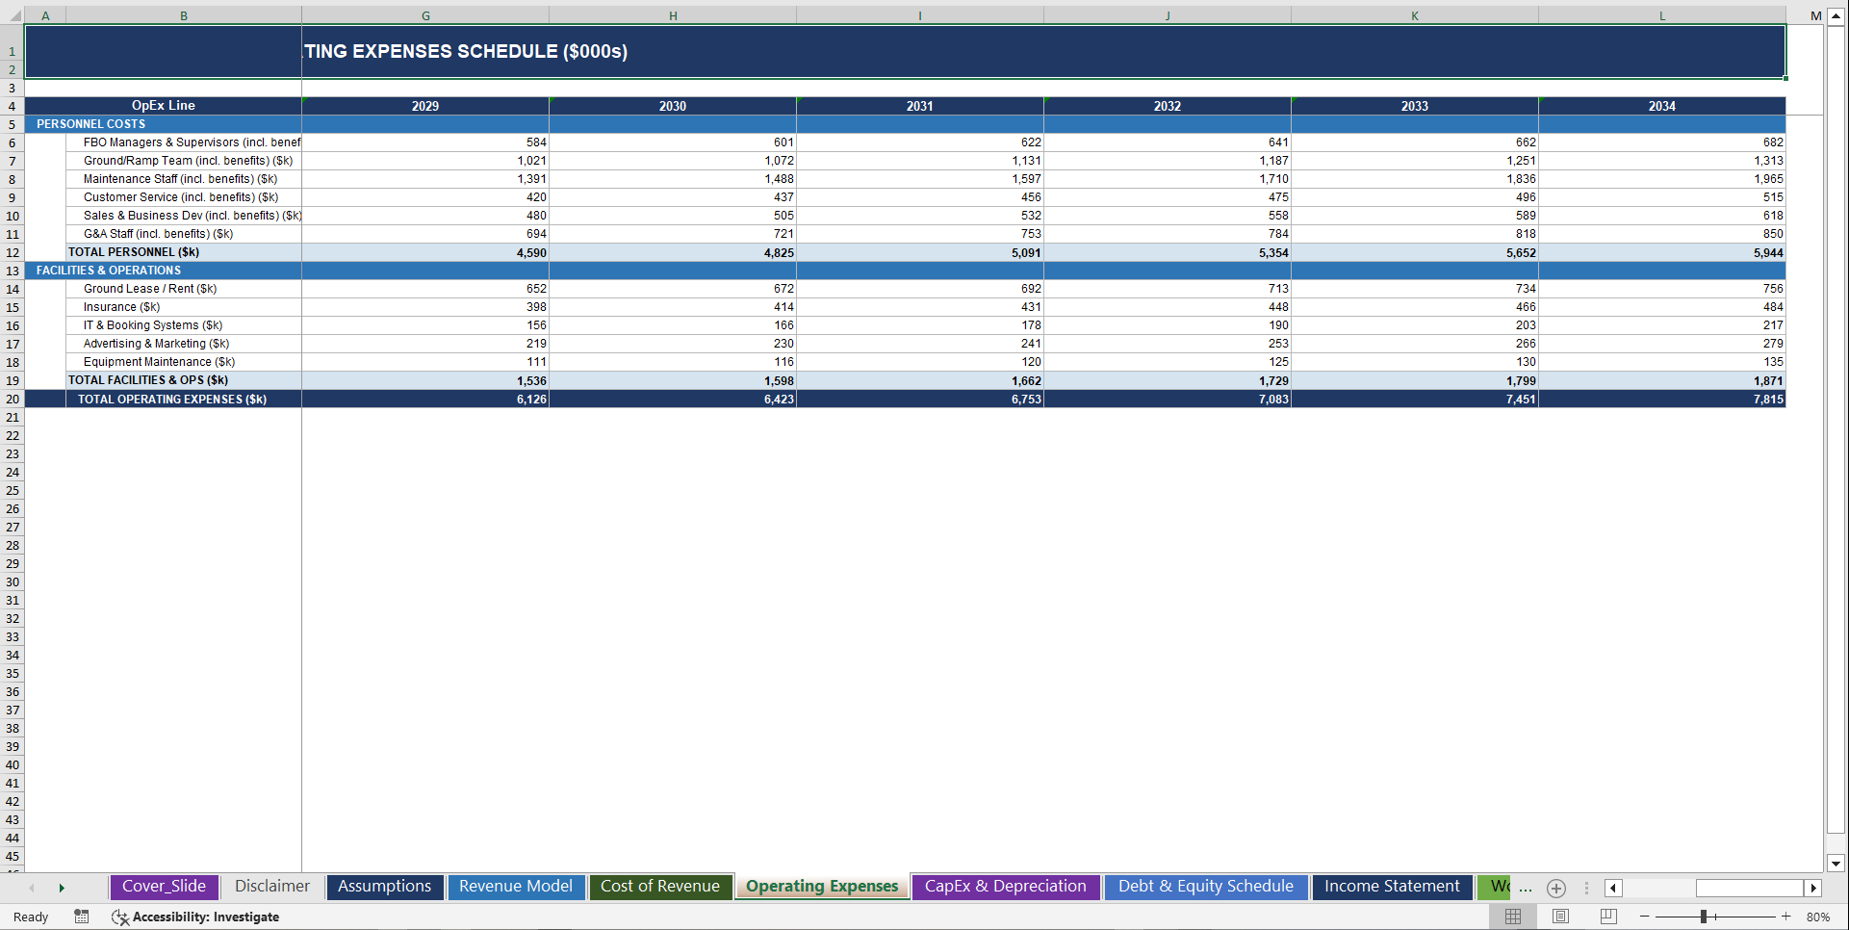1849x930 pixels.
Task: Click the macro recording icon near Ready
Action: (x=81, y=917)
